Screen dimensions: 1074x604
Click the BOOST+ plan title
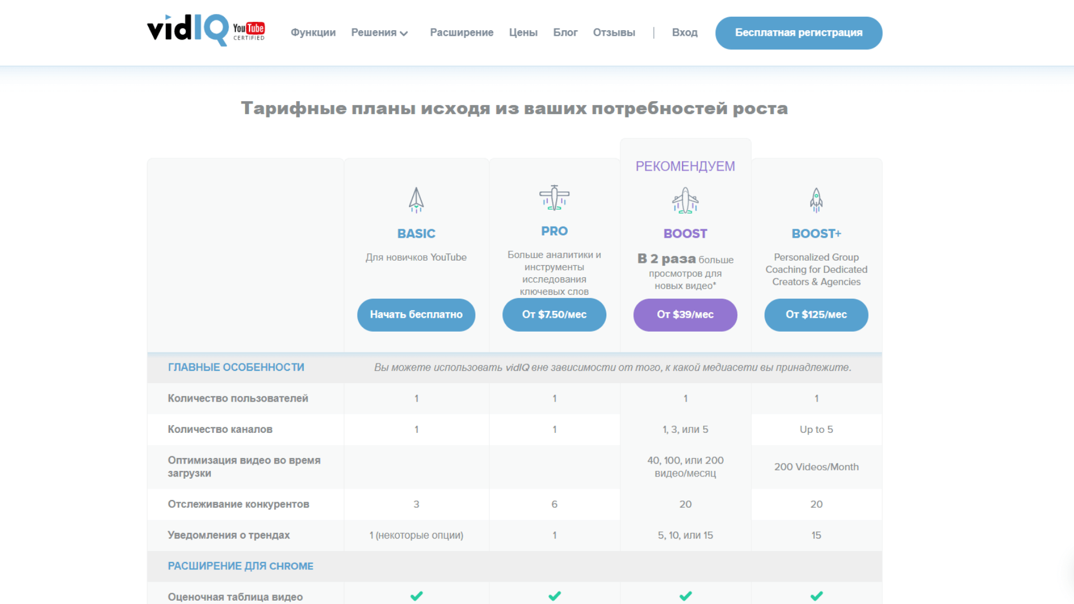click(x=816, y=234)
